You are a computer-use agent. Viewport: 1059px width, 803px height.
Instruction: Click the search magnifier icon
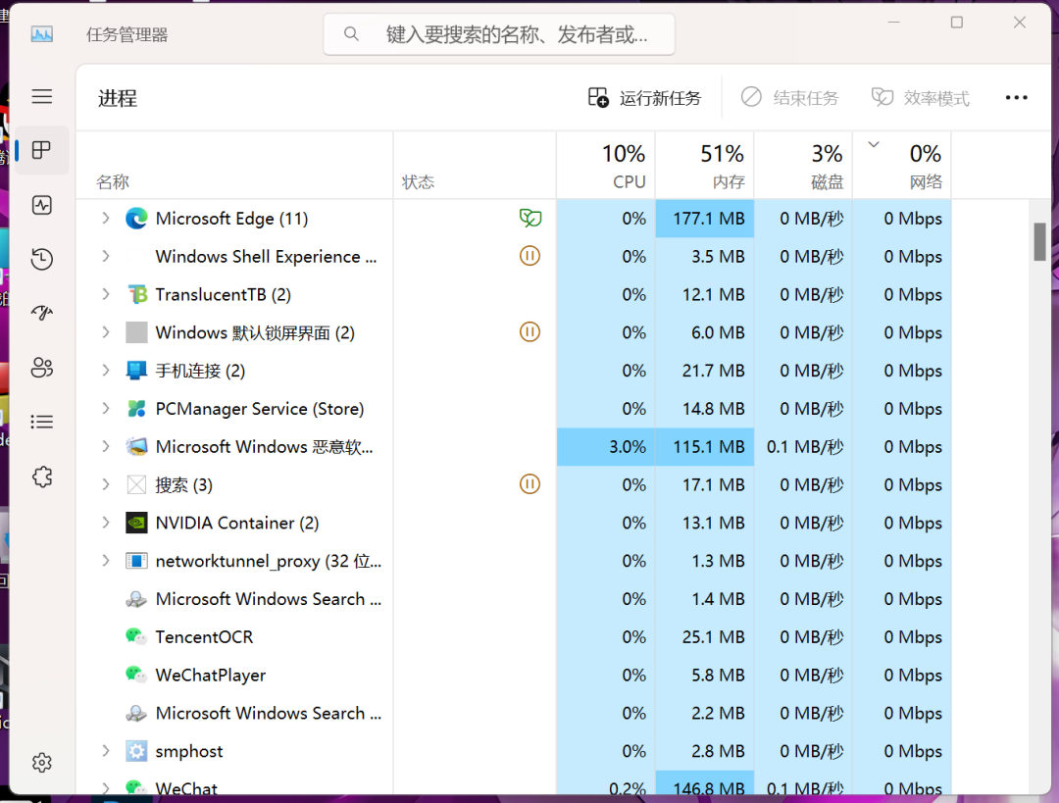coord(351,33)
